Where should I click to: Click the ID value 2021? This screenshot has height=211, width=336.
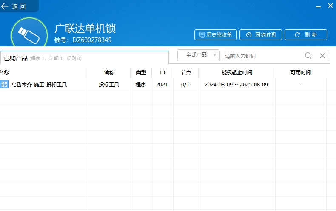point(162,85)
